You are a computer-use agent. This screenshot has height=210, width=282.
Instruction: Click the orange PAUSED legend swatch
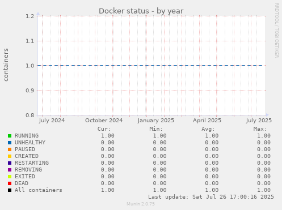click(10, 149)
